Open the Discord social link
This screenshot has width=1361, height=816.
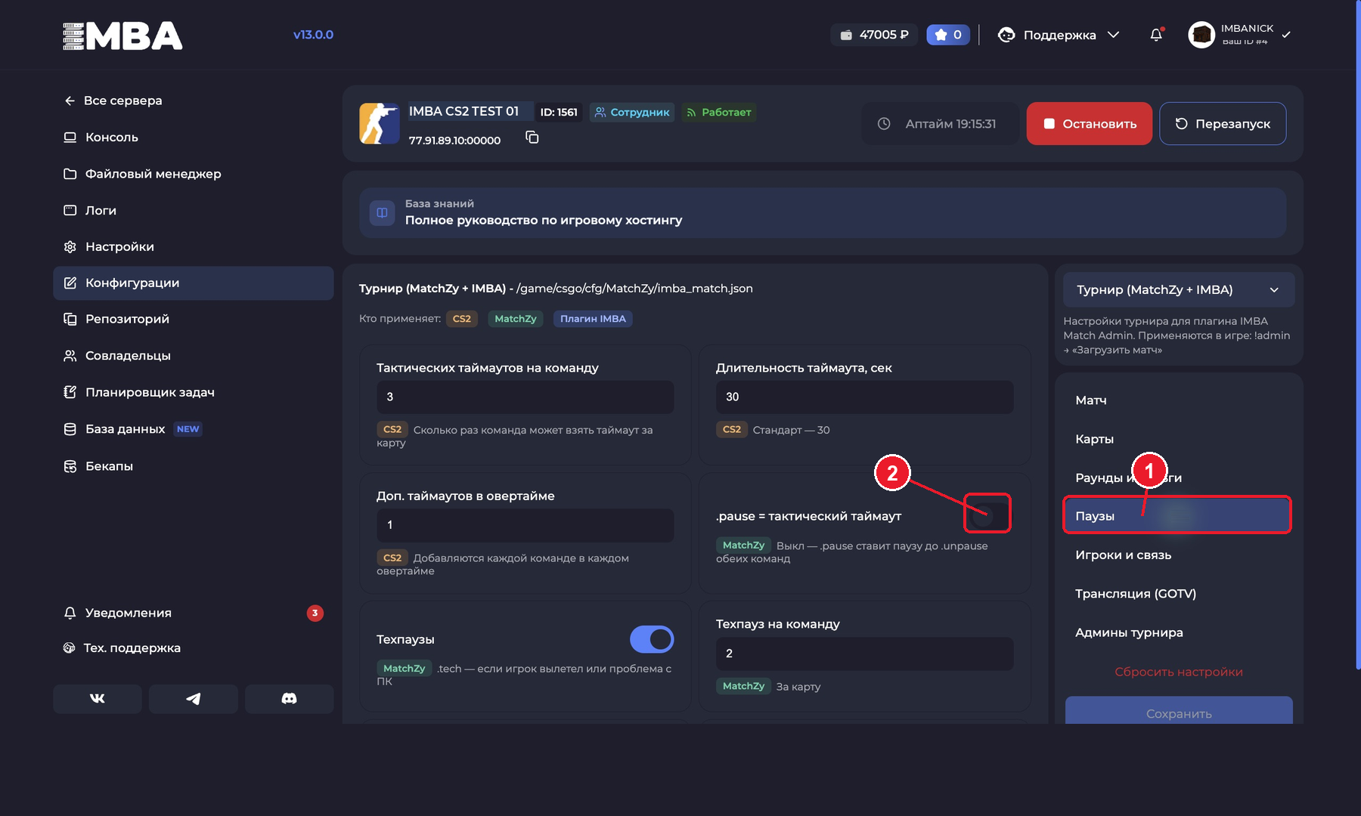point(290,699)
